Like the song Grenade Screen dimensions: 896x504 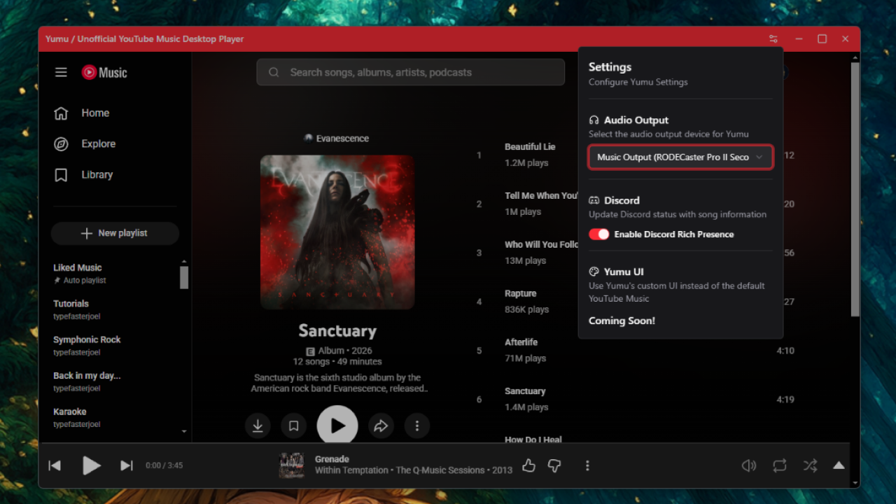coord(528,465)
